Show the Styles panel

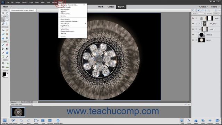click(203, 122)
